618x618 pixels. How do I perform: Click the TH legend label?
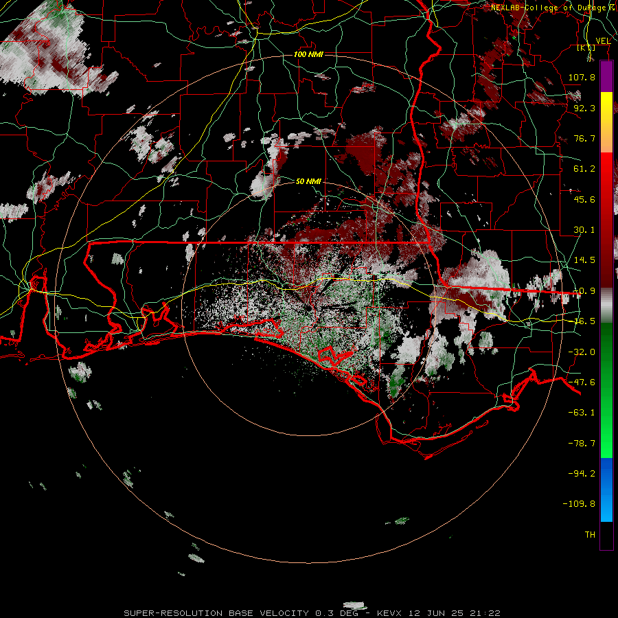(590, 534)
